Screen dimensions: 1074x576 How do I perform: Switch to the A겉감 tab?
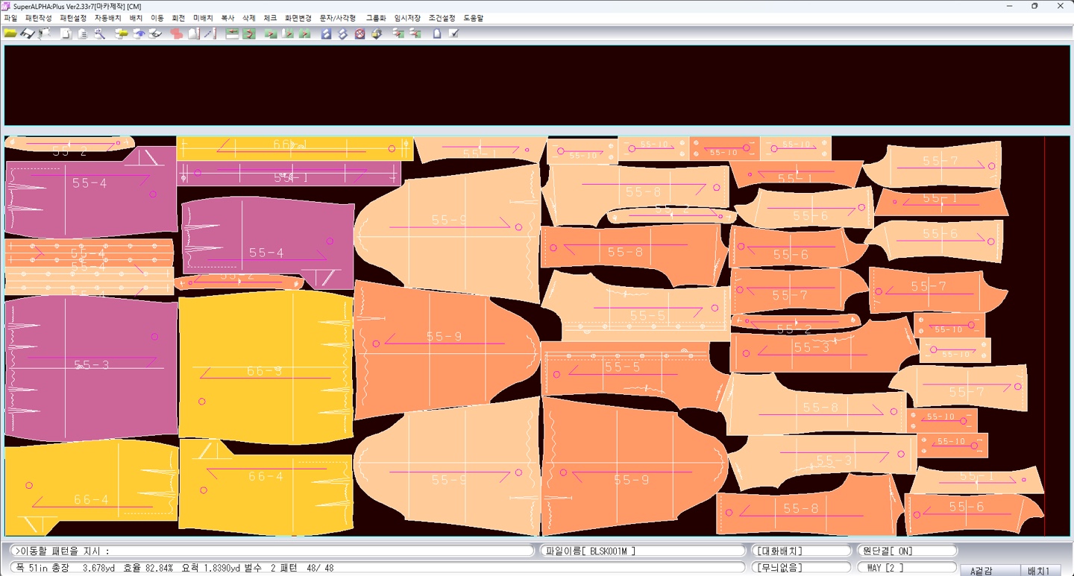click(982, 571)
